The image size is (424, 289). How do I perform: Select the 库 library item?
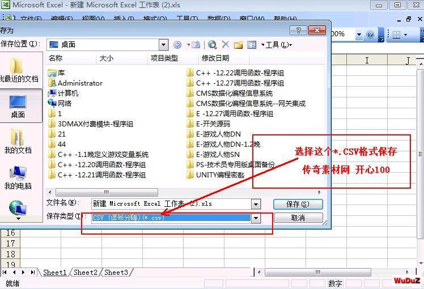tap(57, 73)
